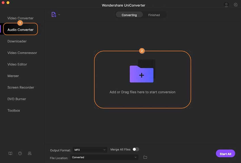Switch to the Converting tab
241x163 pixels.
coord(129,15)
